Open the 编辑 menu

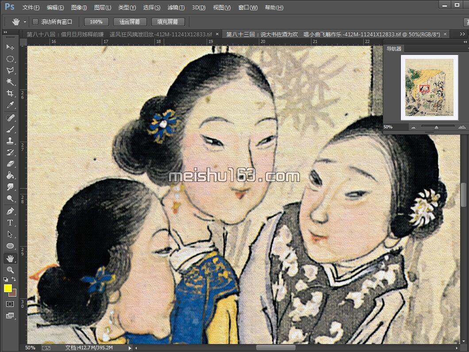click(55, 7)
